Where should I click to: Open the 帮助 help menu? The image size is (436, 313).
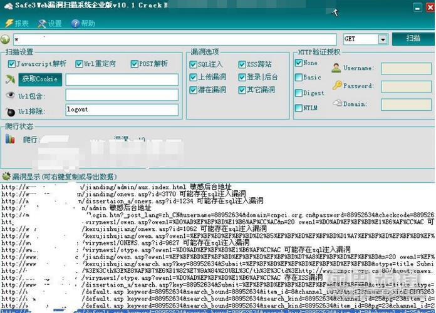point(88,23)
